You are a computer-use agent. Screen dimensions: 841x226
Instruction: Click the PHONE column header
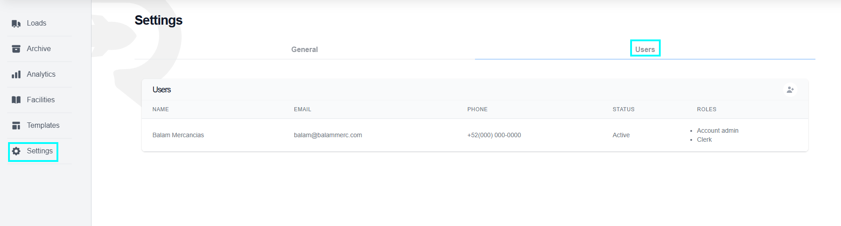point(477,109)
